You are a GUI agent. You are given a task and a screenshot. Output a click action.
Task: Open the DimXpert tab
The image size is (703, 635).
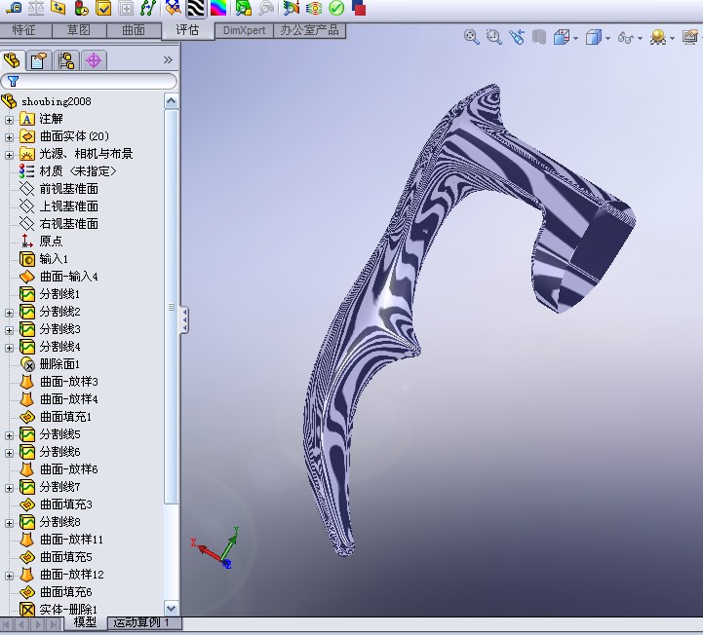[244, 30]
